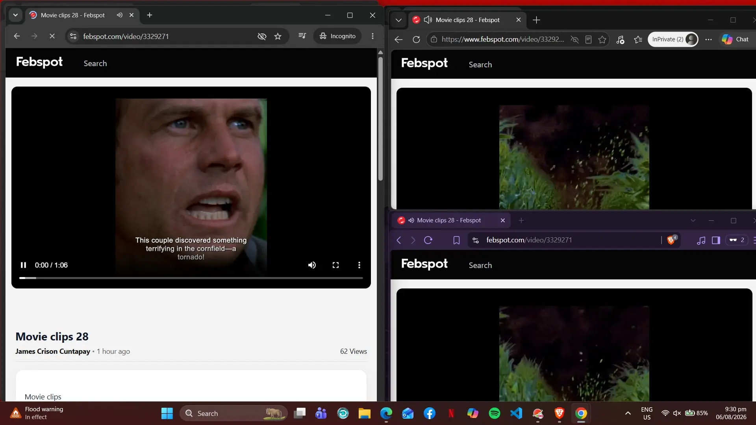Image resolution: width=756 pixels, height=425 pixels.
Task: Mute the Edge tab via speaker icon
Action: [428, 20]
